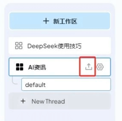Click the DeepSeek使用技巧 text label
This screenshot has width=122, height=121.
54,46
